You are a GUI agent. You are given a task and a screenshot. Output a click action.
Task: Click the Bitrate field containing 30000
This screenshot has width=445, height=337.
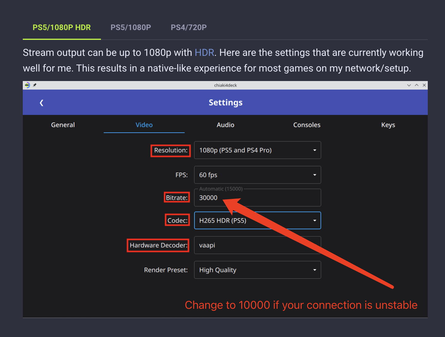click(x=258, y=198)
